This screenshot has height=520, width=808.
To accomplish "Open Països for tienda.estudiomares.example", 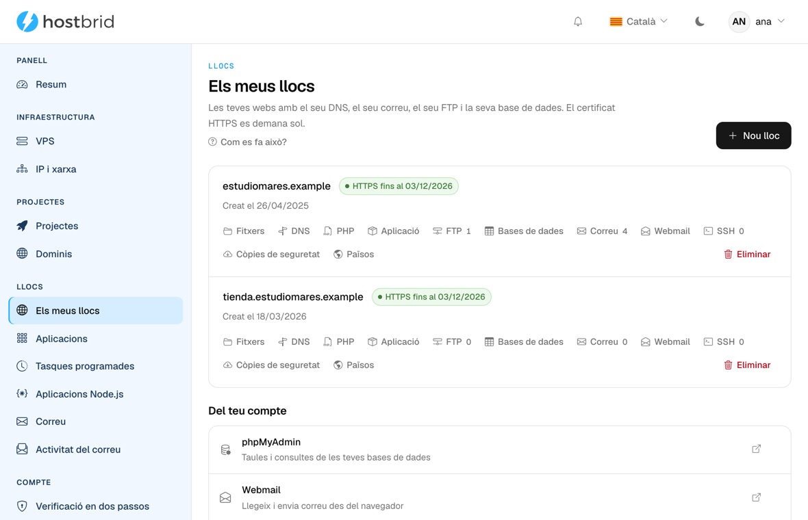I will [x=353, y=365].
